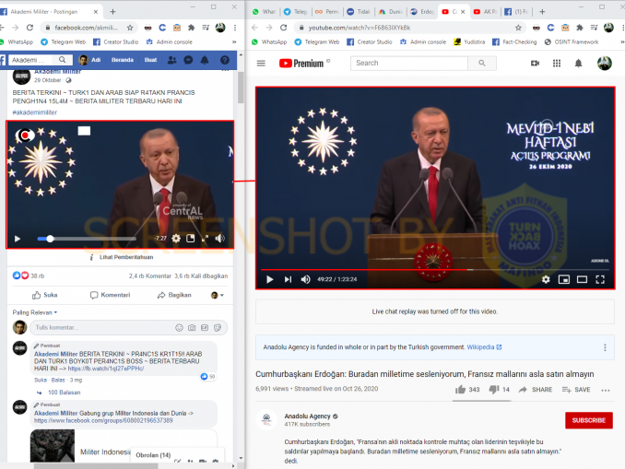This screenshot has width=625, height=469.
Task: Dislike the YouTube video (14)
Action: (x=499, y=390)
